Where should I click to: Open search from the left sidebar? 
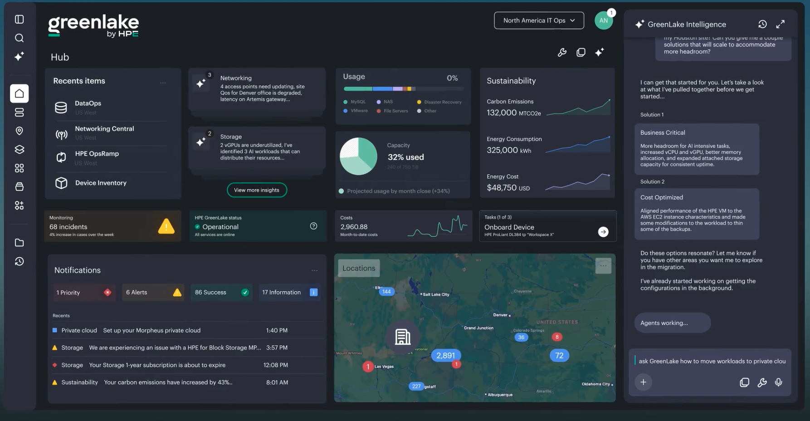click(x=19, y=38)
